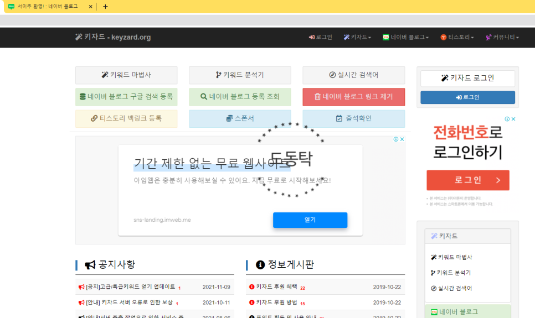535x318 pixels.
Task: Open post 키자드 후원 혜택
Action: (277, 287)
